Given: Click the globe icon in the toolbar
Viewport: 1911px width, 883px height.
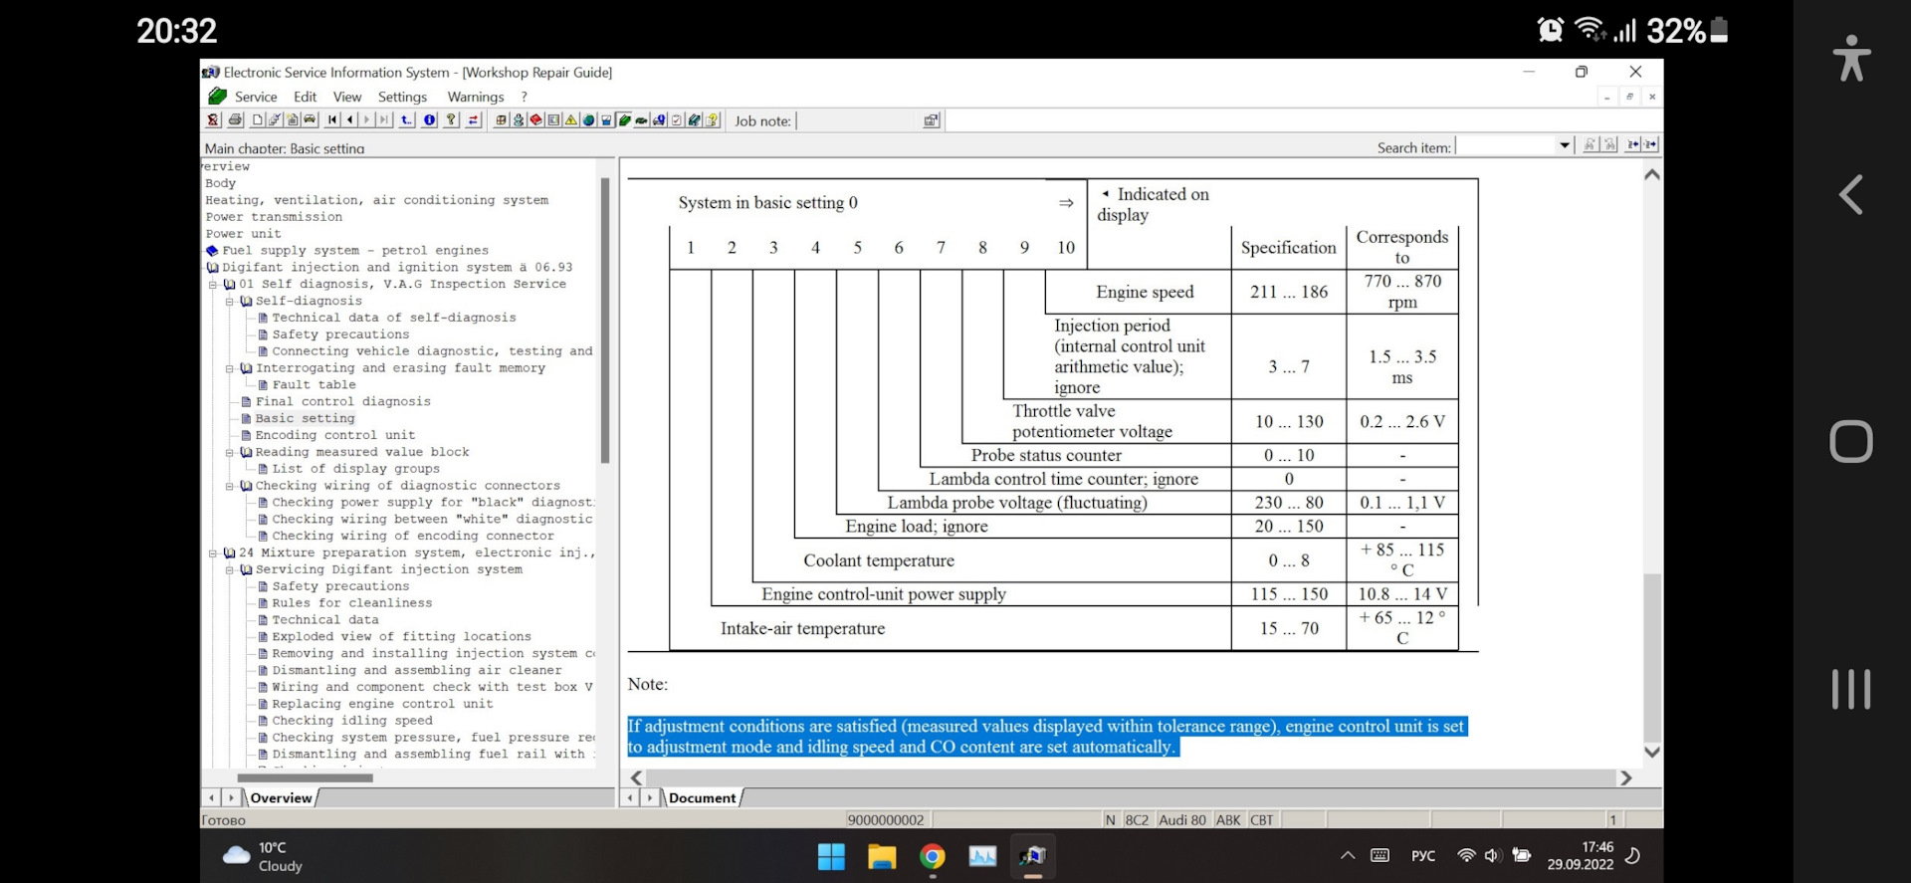Looking at the screenshot, I should [x=589, y=120].
